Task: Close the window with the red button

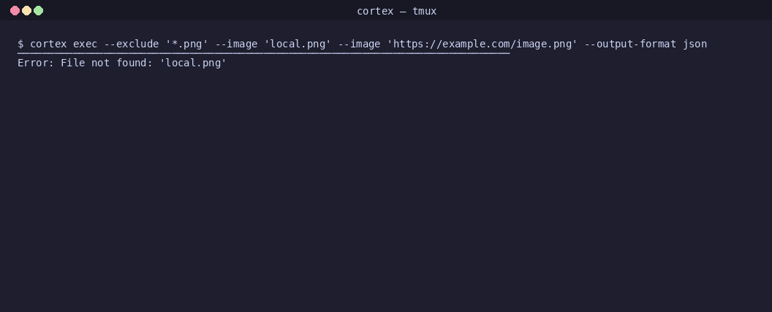Action: click(x=15, y=11)
